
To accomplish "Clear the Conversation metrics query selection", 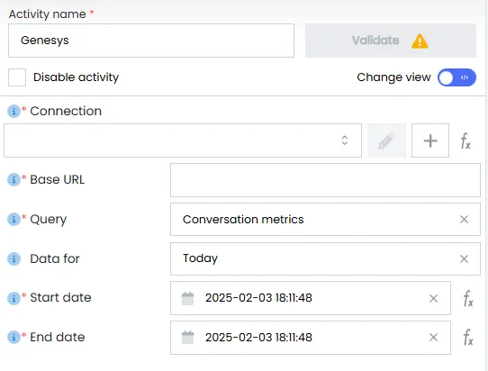I will 464,220.
